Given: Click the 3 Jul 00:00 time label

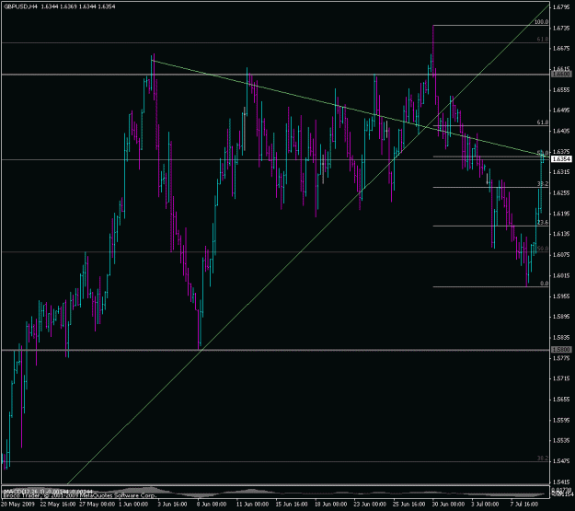Looking at the screenshot, I should pos(485,504).
